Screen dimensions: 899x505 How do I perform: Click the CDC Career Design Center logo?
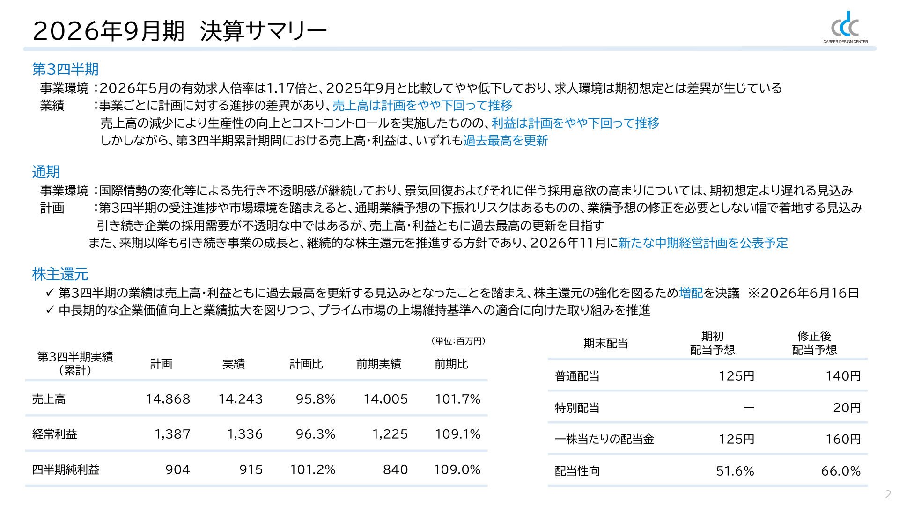tap(846, 27)
